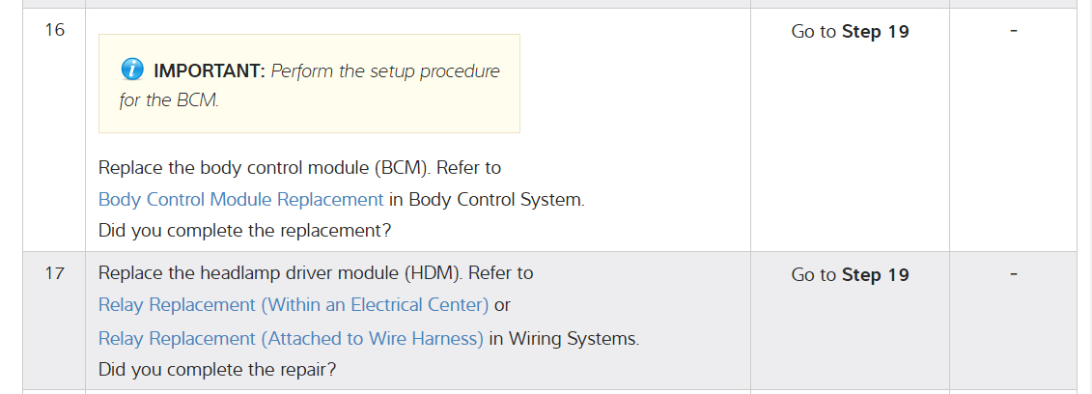Click step number 16 in the table
Viewport: 1092px width, 394px height.
click(x=55, y=30)
